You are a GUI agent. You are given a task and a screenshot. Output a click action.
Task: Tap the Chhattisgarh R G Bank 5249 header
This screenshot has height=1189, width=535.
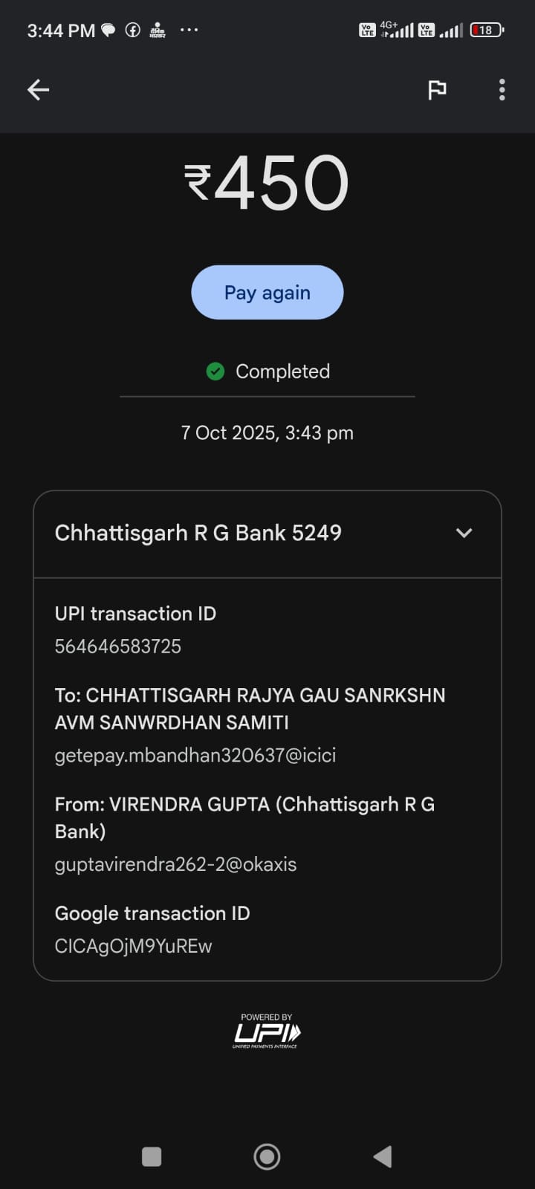pyautogui.click(x=198, y=533)
